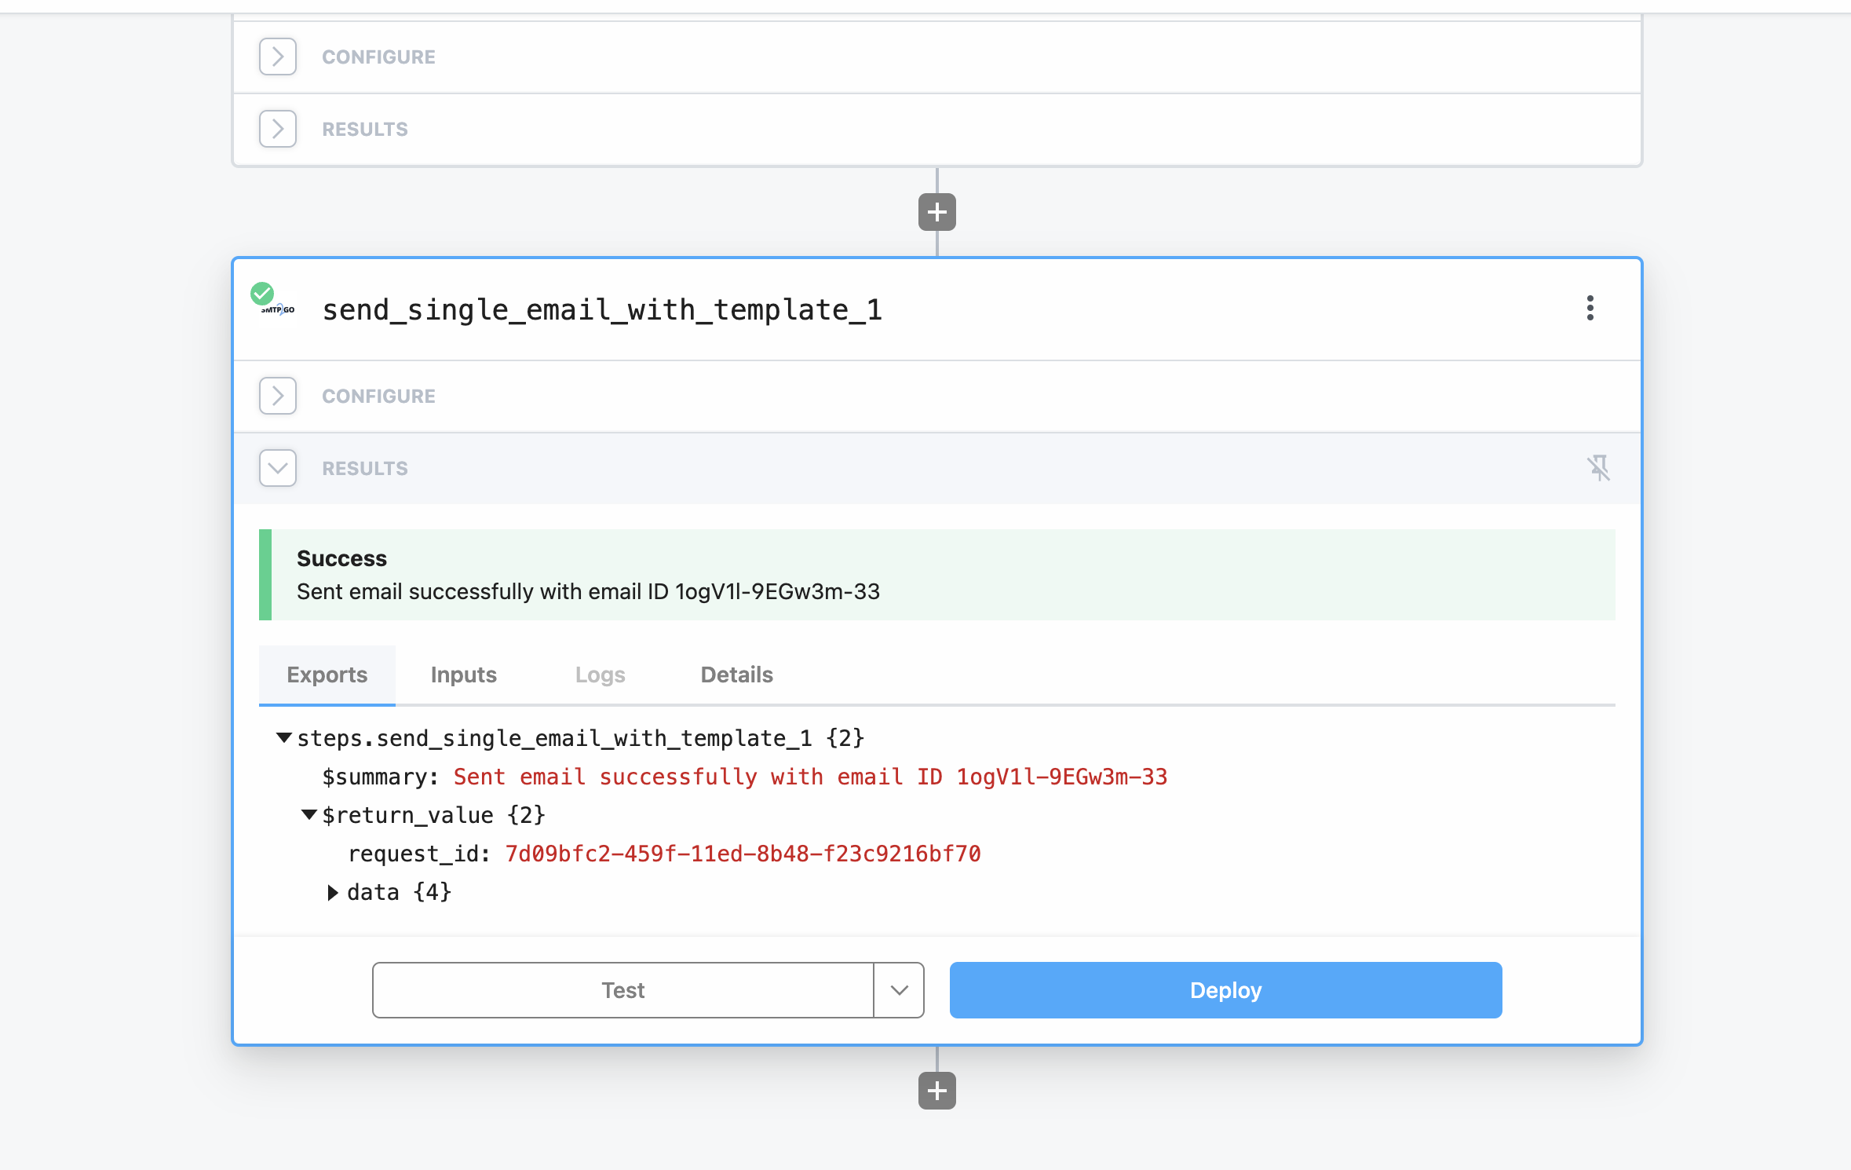Click the SMTP2GO app logo icon

tap(280, 310)
